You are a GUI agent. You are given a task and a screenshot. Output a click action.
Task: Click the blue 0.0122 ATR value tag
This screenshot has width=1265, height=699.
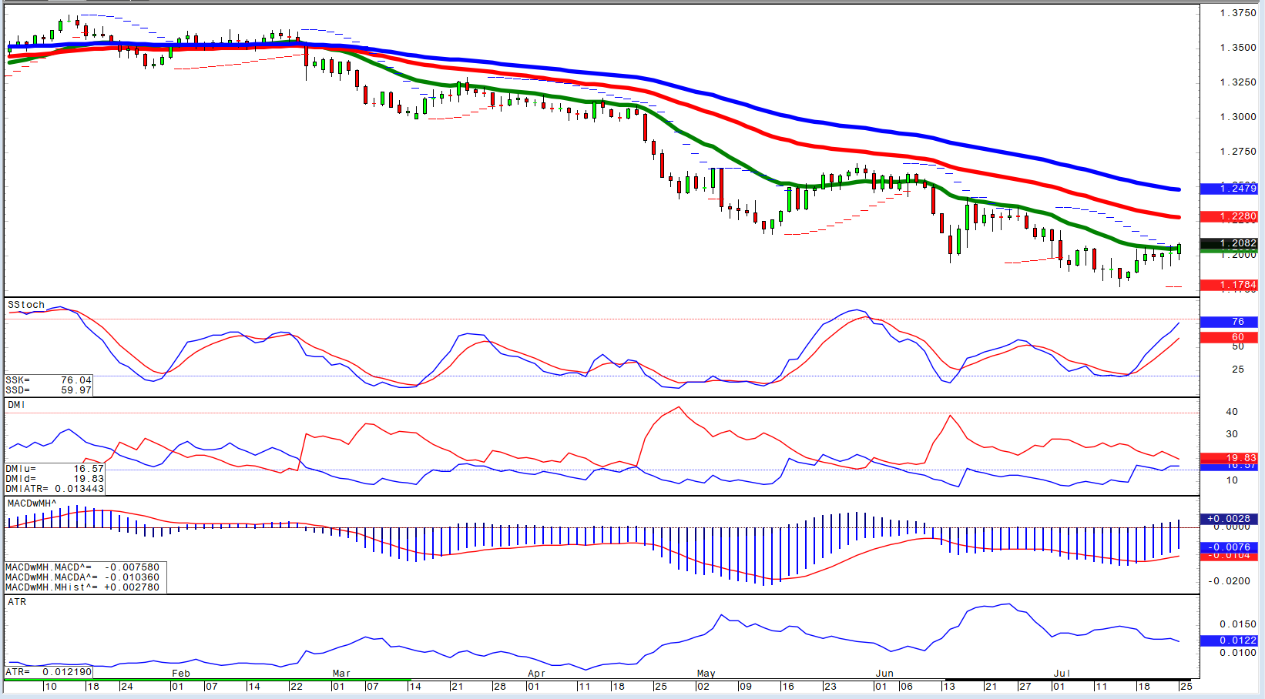click(x=1229, y=640)
